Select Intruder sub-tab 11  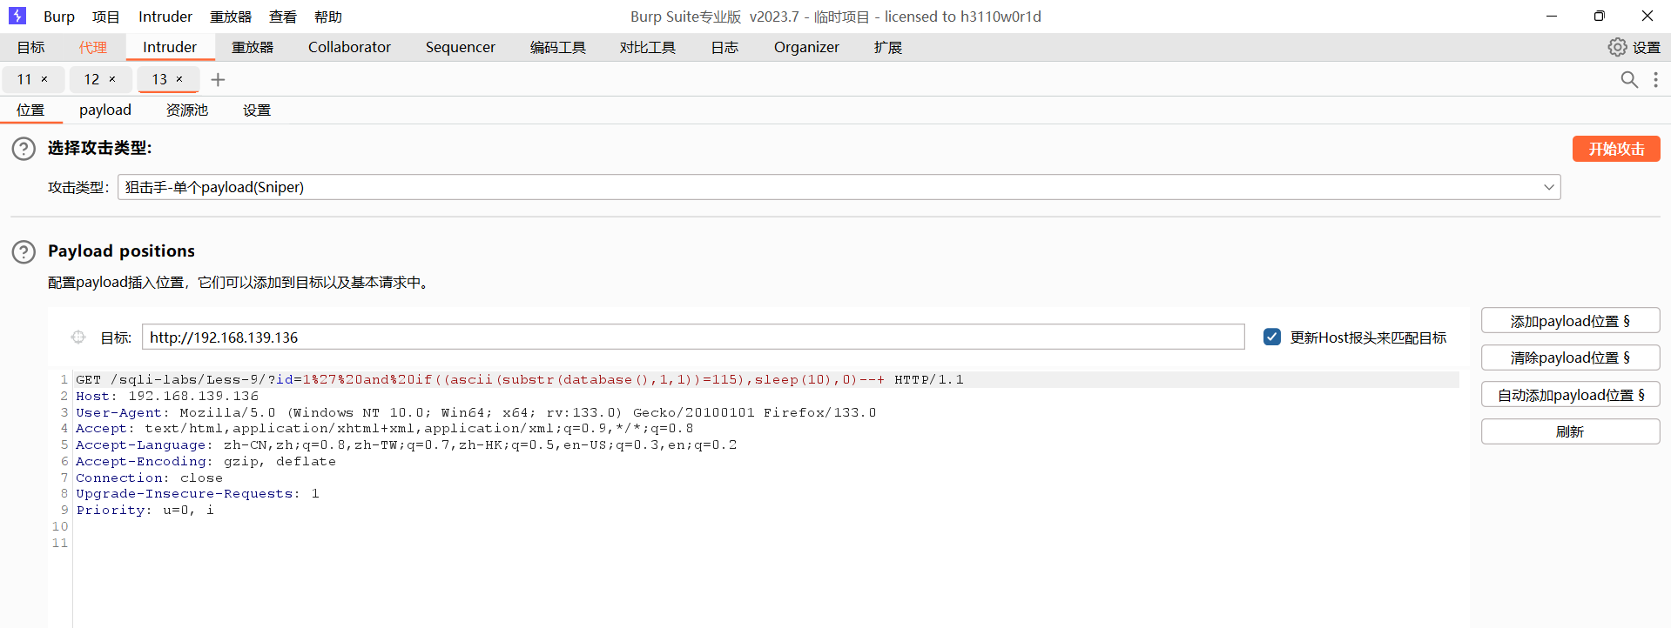[24, 79]
